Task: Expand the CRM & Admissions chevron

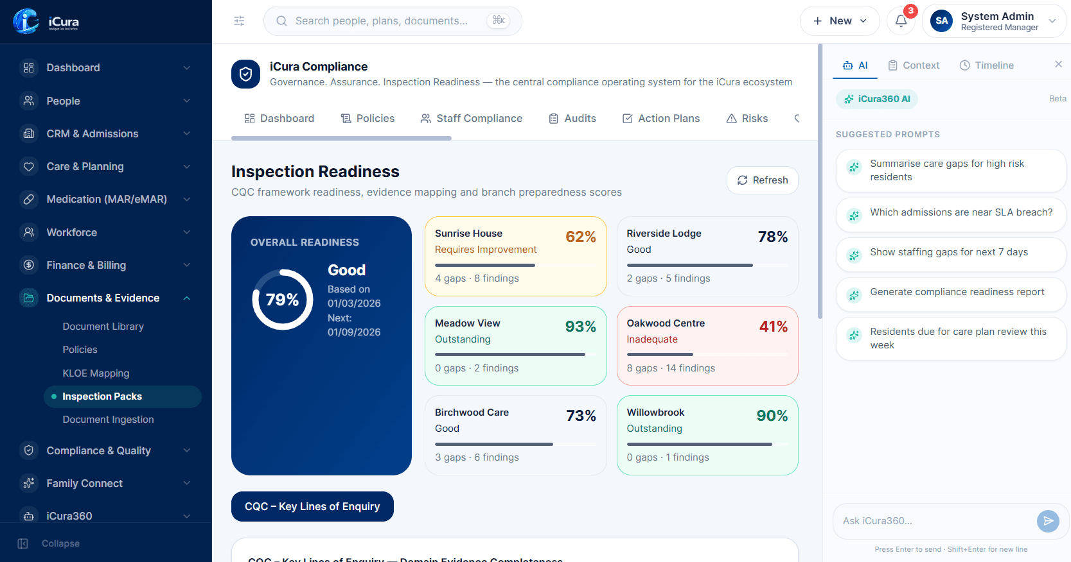Action: point(187,133)
